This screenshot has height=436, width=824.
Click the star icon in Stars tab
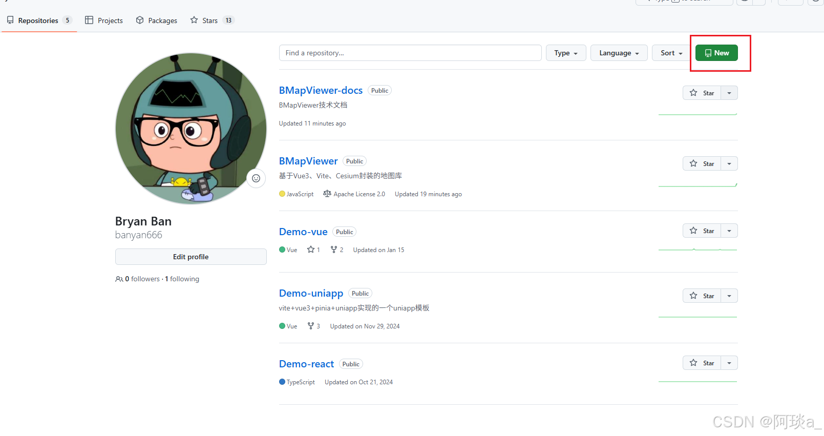point(194,20)
